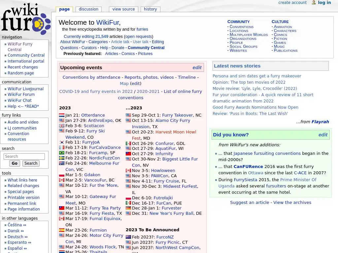Click the US flag beside Furry Takeover
The image size is (338, 253).
coord(128,115)
